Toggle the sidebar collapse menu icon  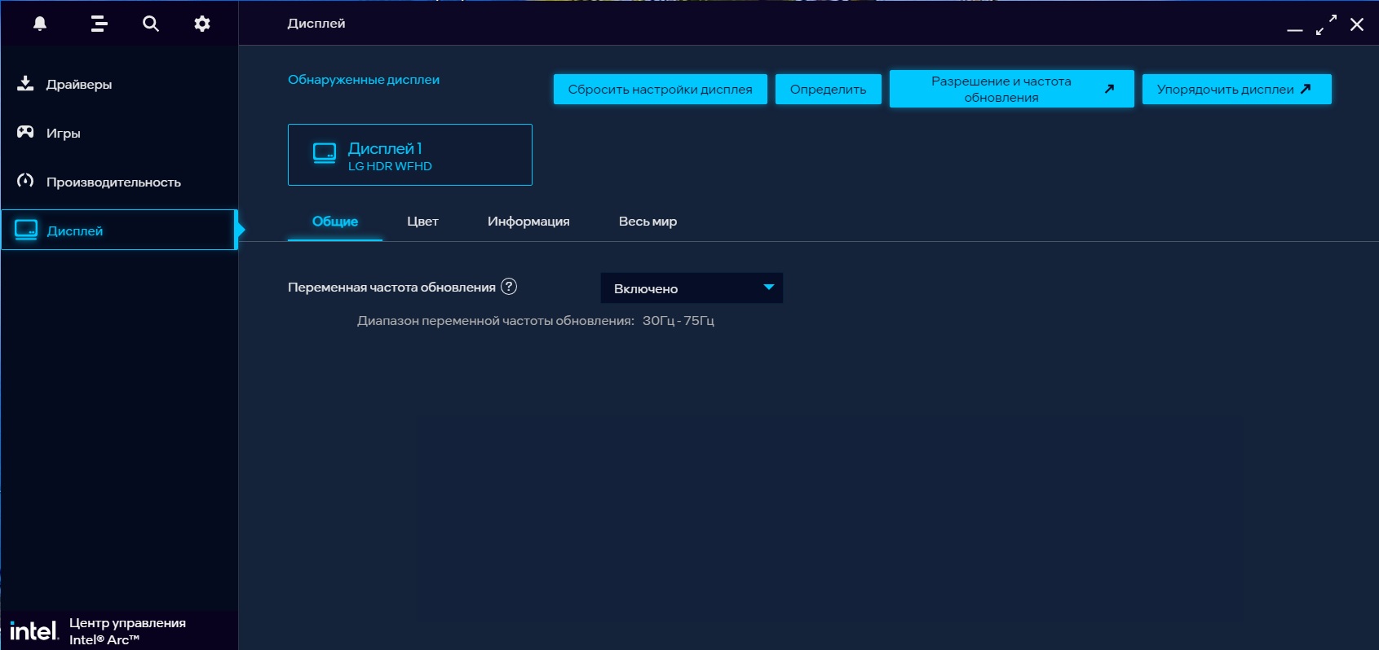[99, 24]
